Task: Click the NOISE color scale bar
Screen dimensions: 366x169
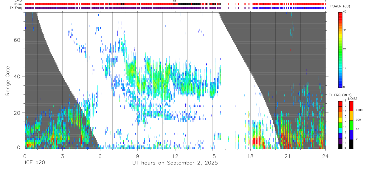Action: point(351,125)
